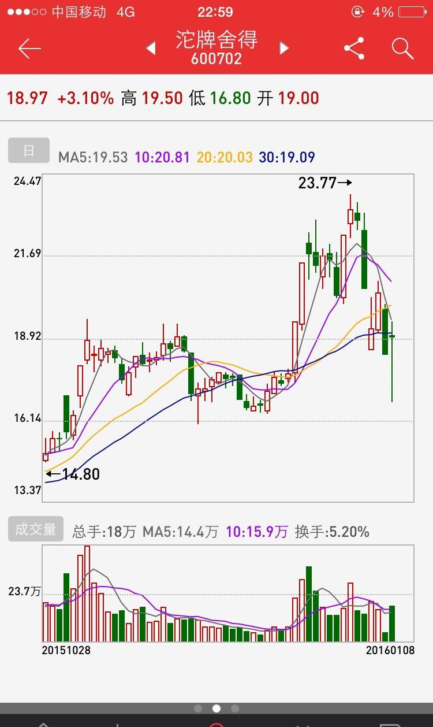Tap the volume 10:15.9万 label

pos(257,531)
